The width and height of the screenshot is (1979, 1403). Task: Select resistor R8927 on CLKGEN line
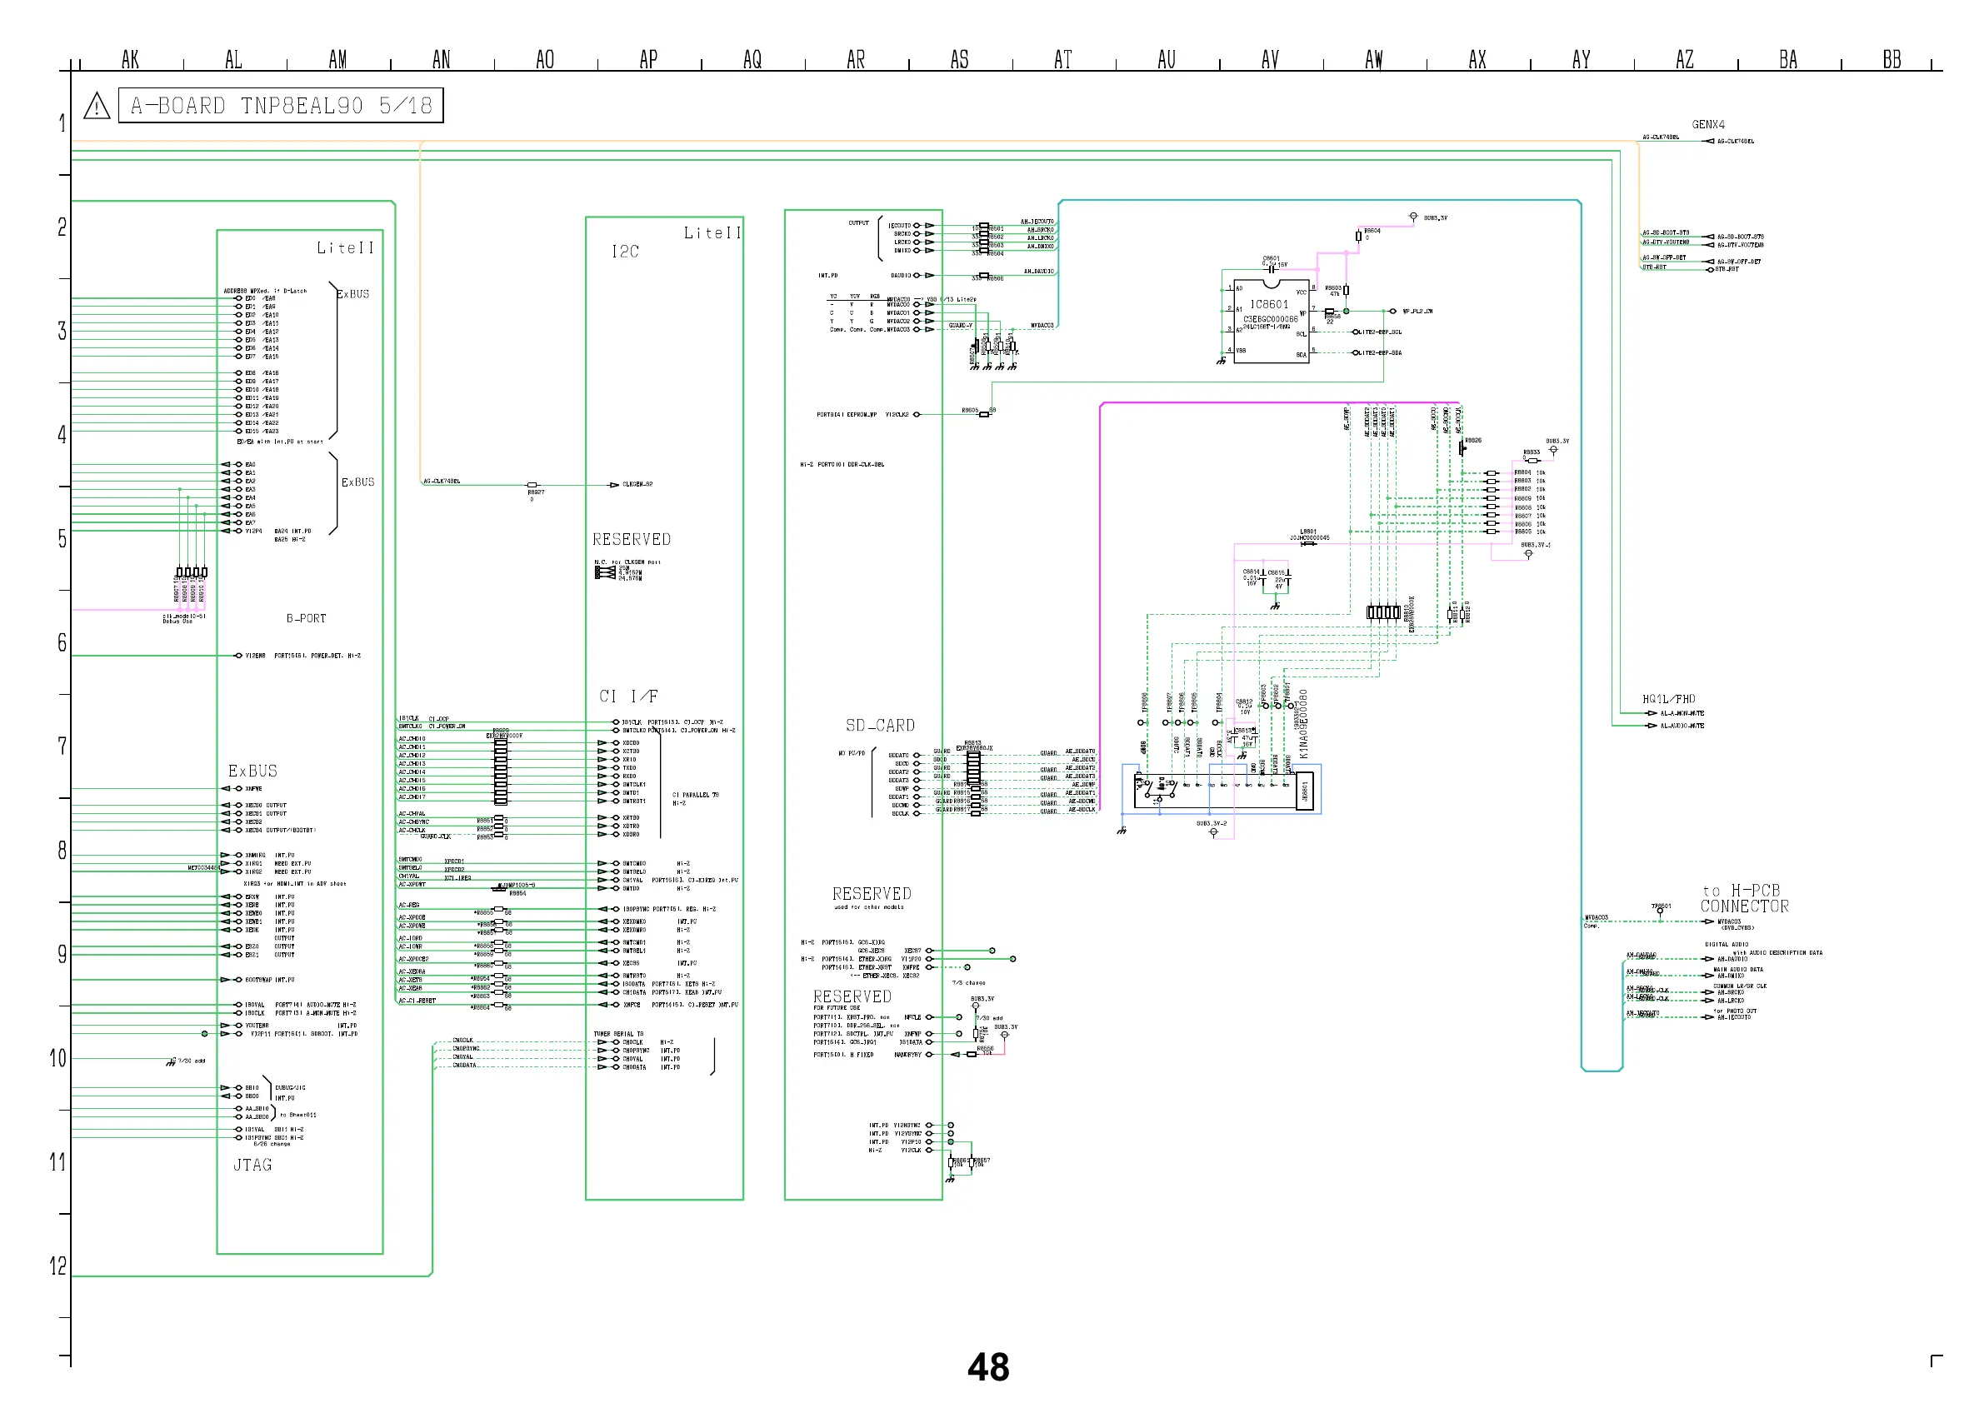click(x=532, y=486)
